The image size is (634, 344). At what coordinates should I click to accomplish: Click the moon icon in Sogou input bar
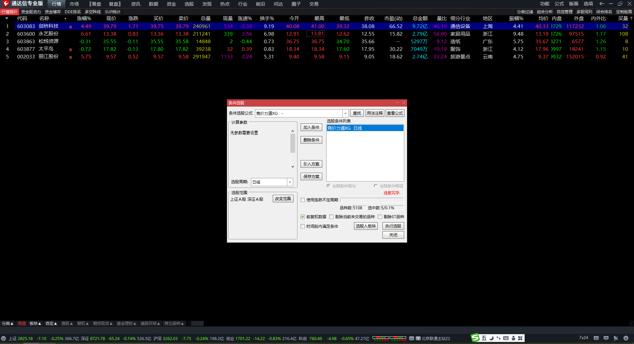tap(491, 338)
